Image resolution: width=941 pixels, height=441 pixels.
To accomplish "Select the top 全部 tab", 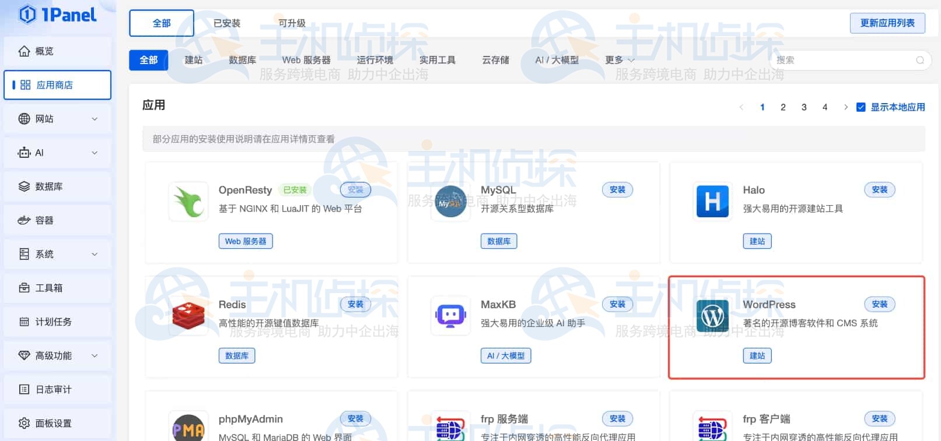I will (162, 23).
